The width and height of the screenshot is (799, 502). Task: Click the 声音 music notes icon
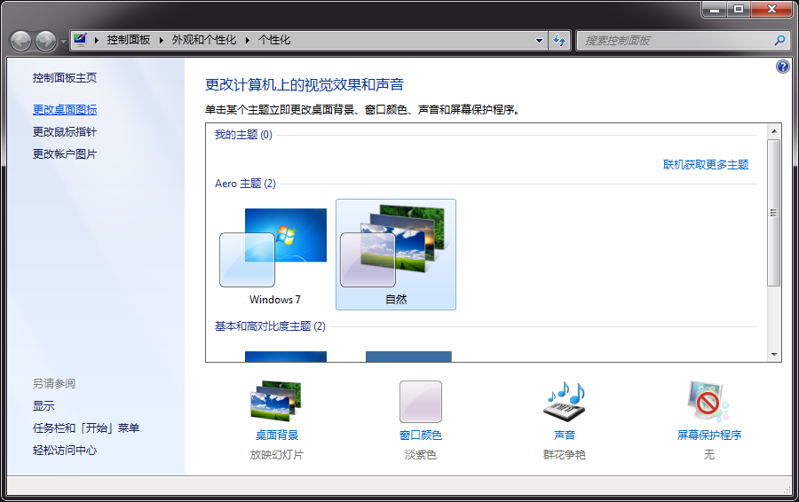coord(565,401)
